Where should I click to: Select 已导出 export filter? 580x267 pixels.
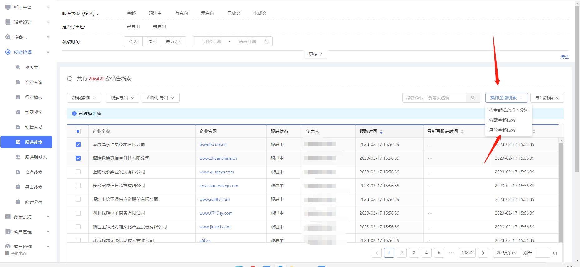133,27
